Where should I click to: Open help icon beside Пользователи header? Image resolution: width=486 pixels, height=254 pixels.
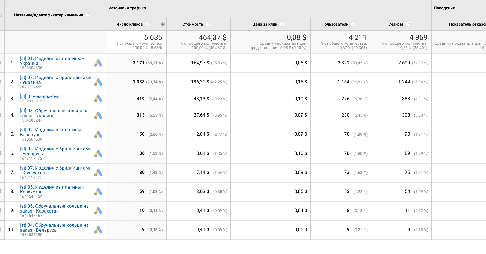(353, 24)
